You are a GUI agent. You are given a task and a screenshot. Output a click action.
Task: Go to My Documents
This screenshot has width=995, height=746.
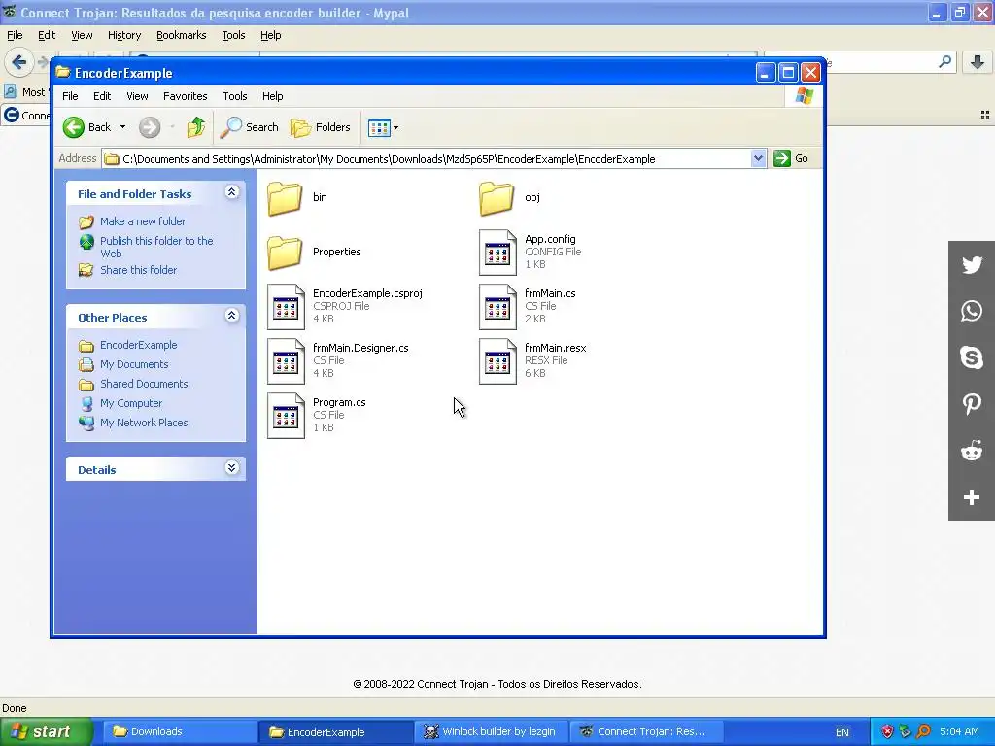(134, 365)
